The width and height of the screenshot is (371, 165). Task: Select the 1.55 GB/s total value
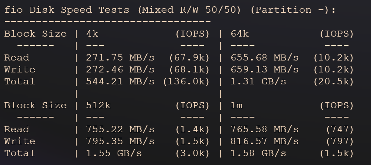point(114,153)
